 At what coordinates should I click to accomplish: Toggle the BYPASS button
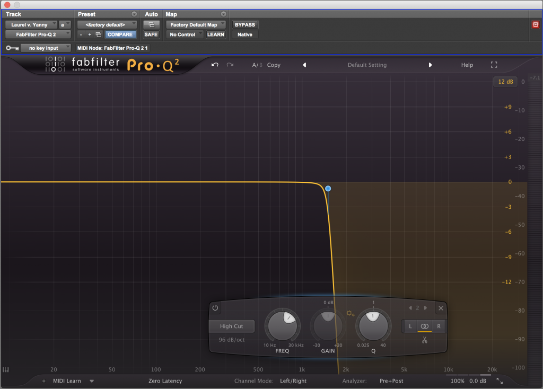[244, 25]
